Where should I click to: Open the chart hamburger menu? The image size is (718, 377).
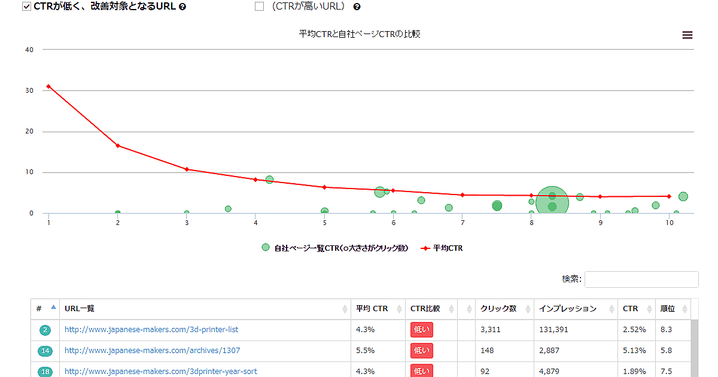click(x=687, y=35)
